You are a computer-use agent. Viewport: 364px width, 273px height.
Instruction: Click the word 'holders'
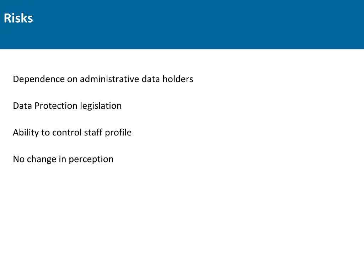[178, 79]
